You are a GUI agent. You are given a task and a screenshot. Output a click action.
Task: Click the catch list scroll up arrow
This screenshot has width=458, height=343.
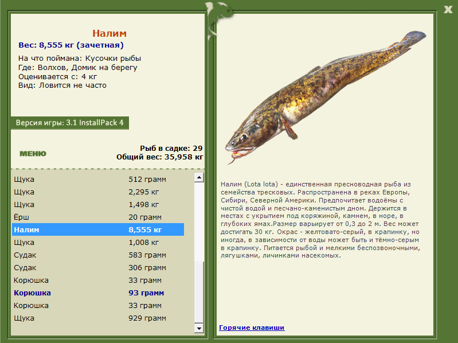click(x=199, y=178)
